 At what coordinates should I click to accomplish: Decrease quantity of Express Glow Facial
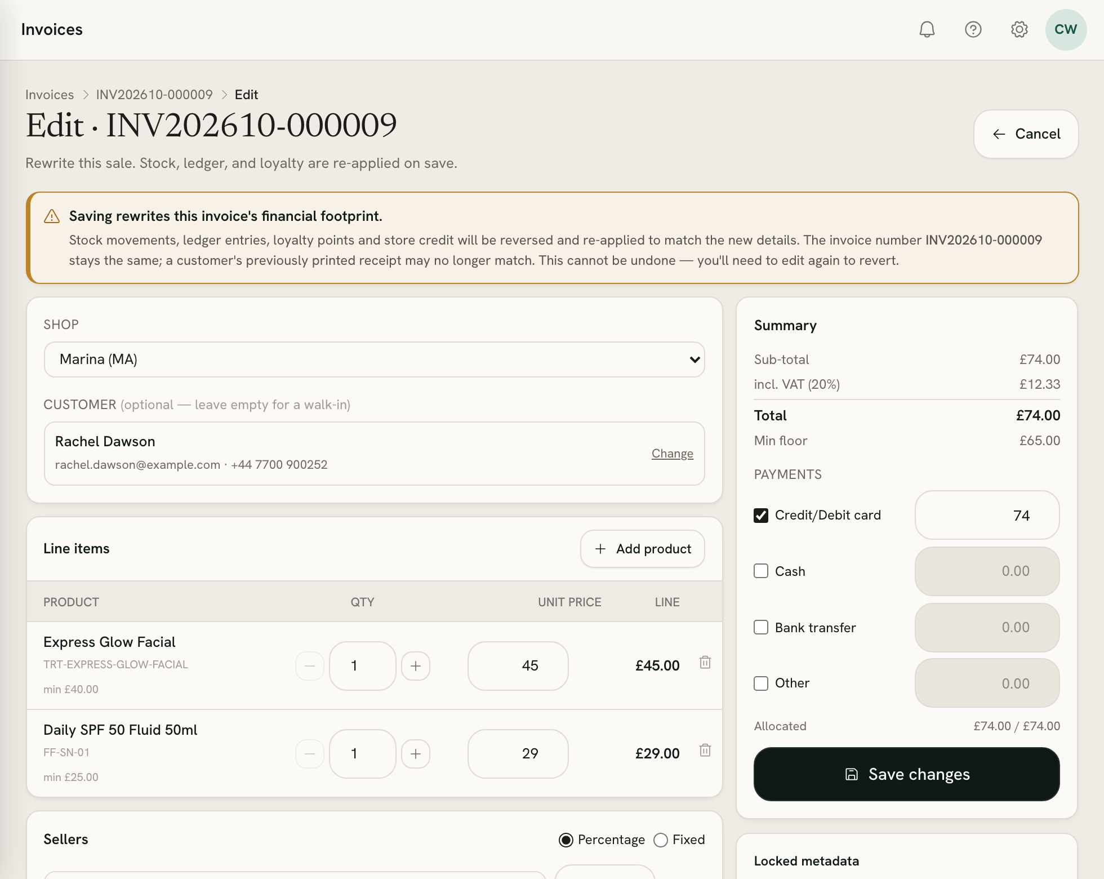pyautogui.click(x=309, y=666)
